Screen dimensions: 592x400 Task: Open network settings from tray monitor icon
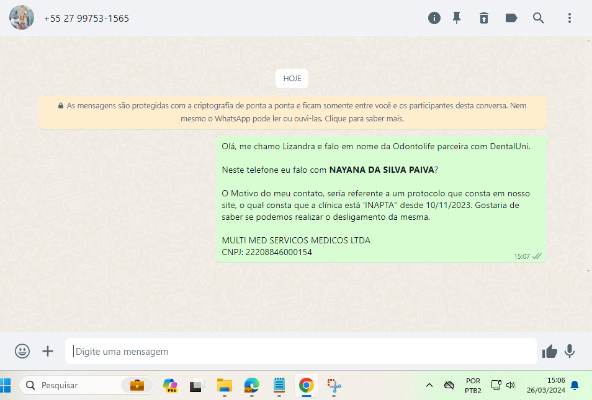[496, 385]
